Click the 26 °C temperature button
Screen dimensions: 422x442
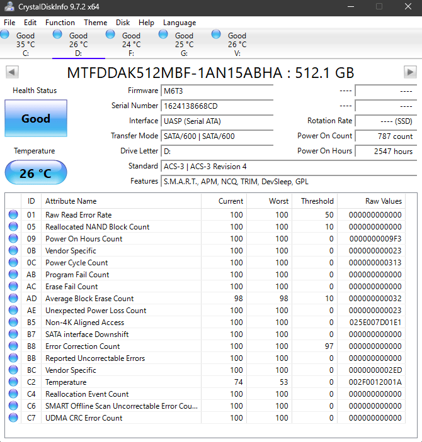click(x=36, y=173)
